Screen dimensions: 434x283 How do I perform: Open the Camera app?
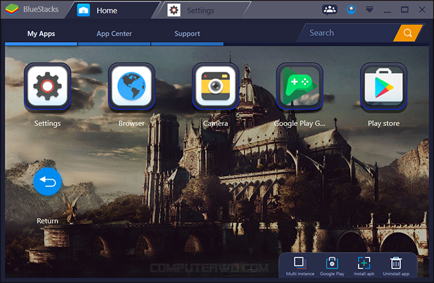click(x=216, y=86)
